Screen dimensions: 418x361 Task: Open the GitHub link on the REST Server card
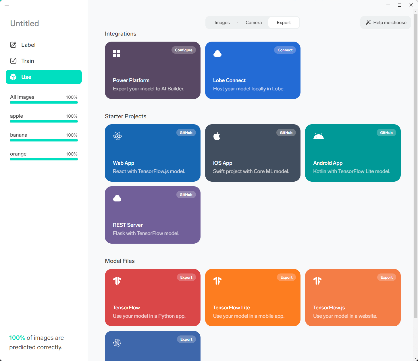[x=186, y=195]
